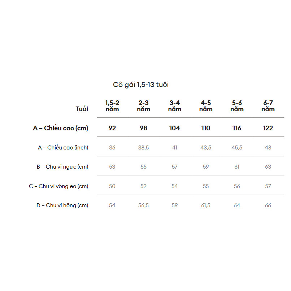Click the inch height value 48

point(268,148)
